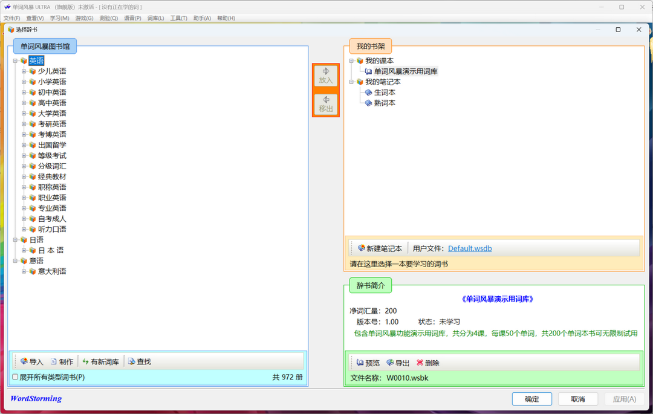Image resolution: width=653 pixels, height=414 pixels.
Task: Select 单词风暴演示用词库 under 我的课本
Action: [407, 71]
